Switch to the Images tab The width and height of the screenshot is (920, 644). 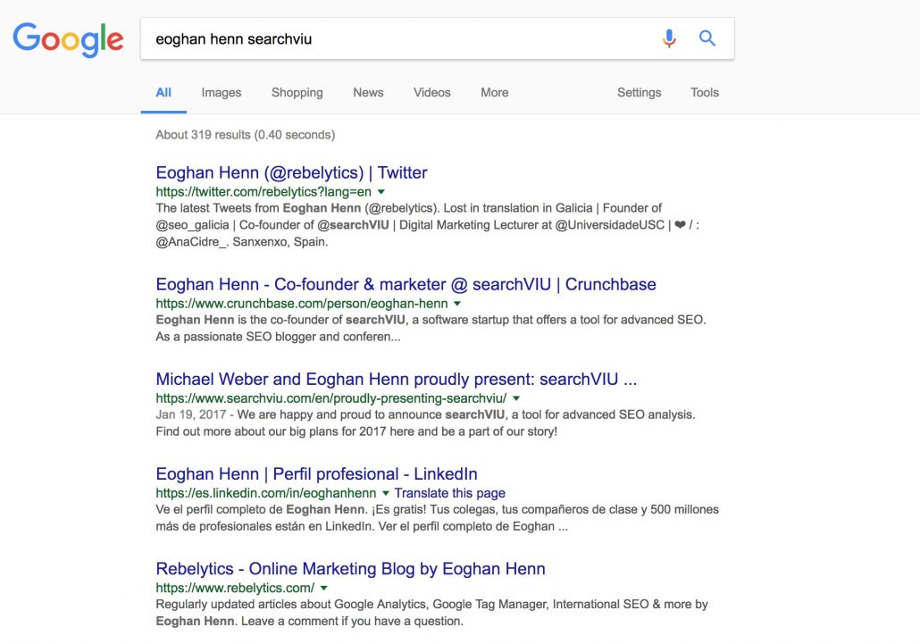pyautogui.click(x=221, y=92)
